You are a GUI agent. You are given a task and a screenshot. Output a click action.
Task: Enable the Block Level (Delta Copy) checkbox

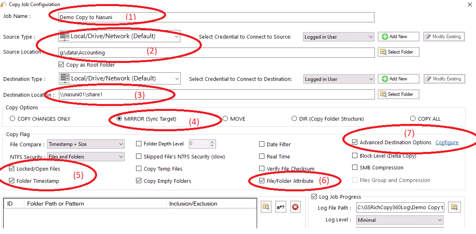(355, 156)
